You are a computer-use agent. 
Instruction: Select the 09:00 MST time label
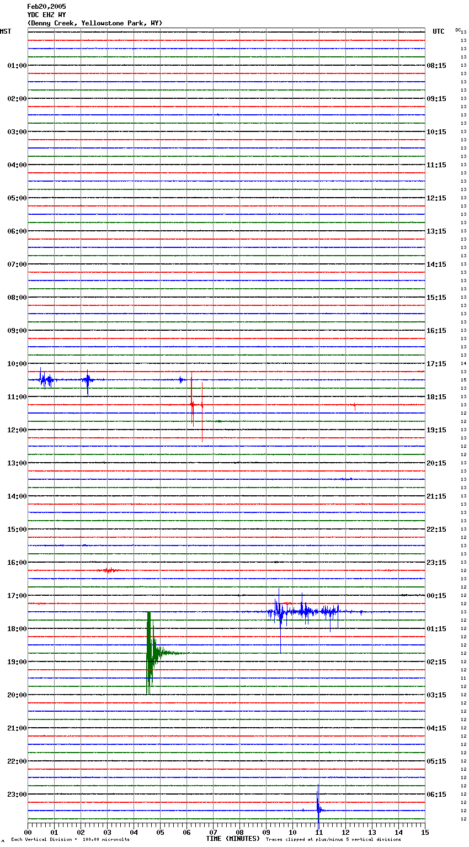pos(17,331)
